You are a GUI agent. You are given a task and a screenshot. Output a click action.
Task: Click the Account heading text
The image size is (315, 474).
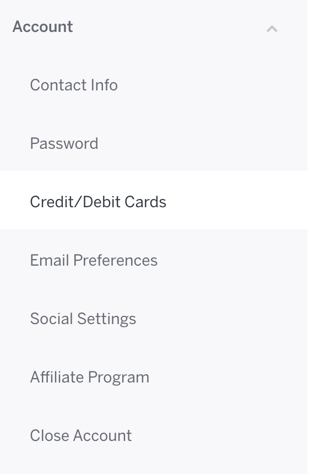click(x=42, y=26)
